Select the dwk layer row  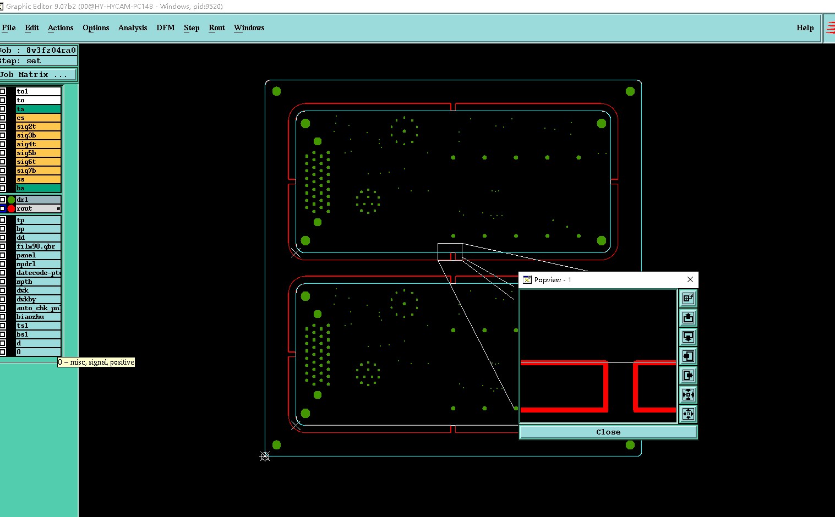[x=38, y=290]
